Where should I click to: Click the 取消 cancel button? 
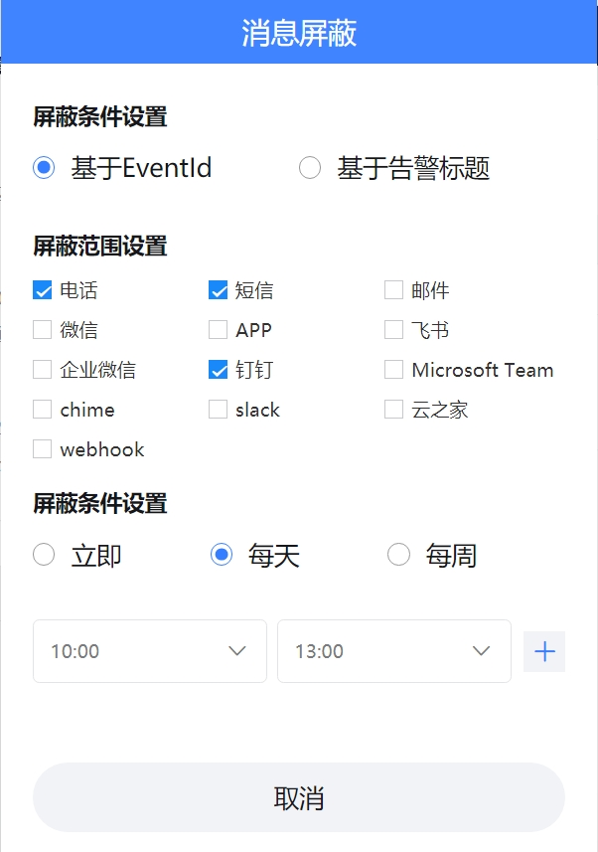coord(299,797)
